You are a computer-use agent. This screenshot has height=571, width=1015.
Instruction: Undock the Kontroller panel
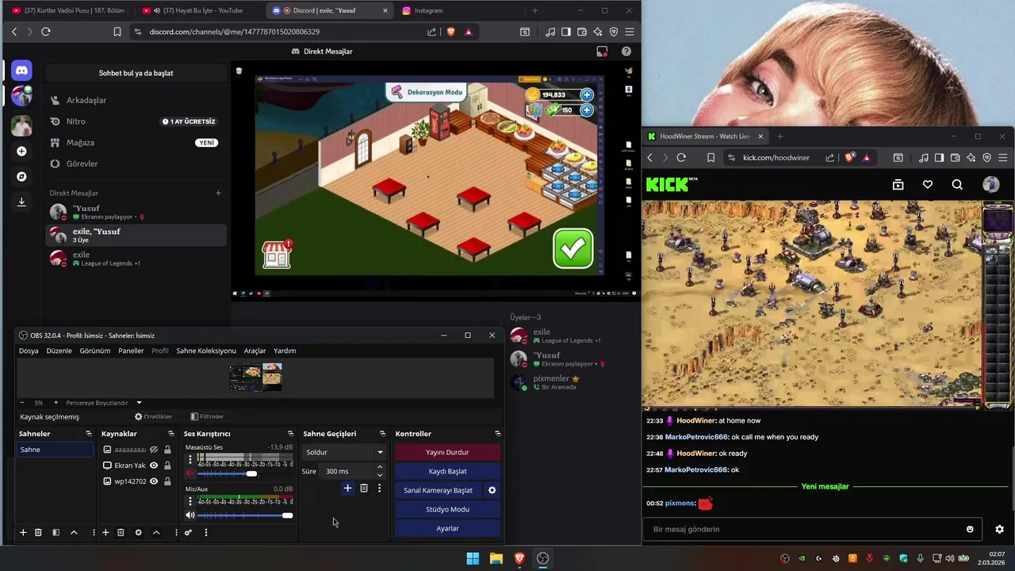[x=497, y=434]
